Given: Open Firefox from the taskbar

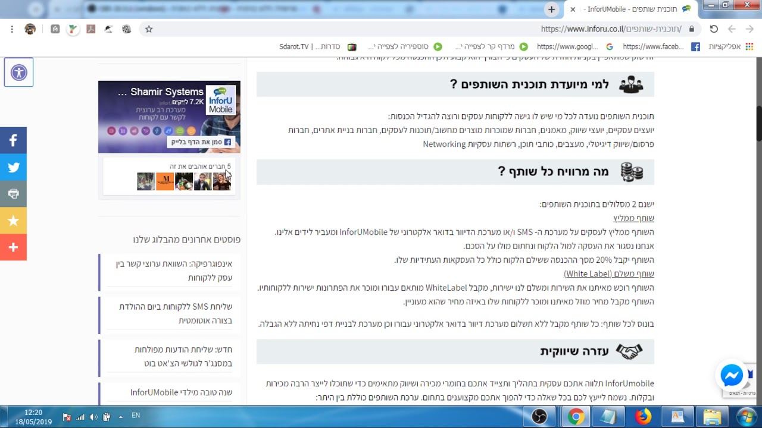Looking at the screenshot, I should (x=643, y=417).
